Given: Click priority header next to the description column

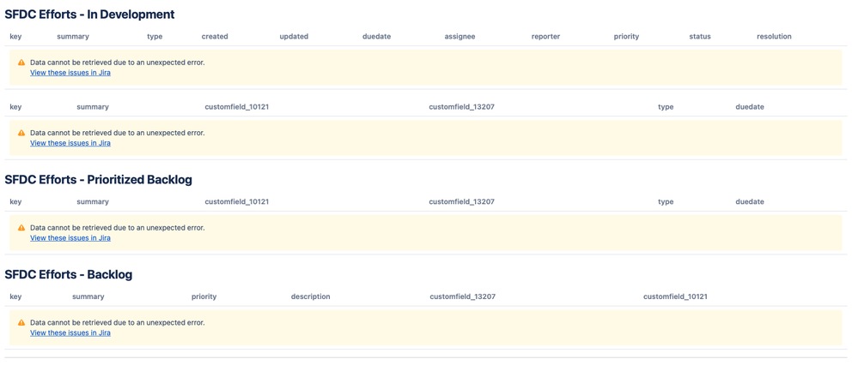Looking at the screenshot, I should 204,296.
